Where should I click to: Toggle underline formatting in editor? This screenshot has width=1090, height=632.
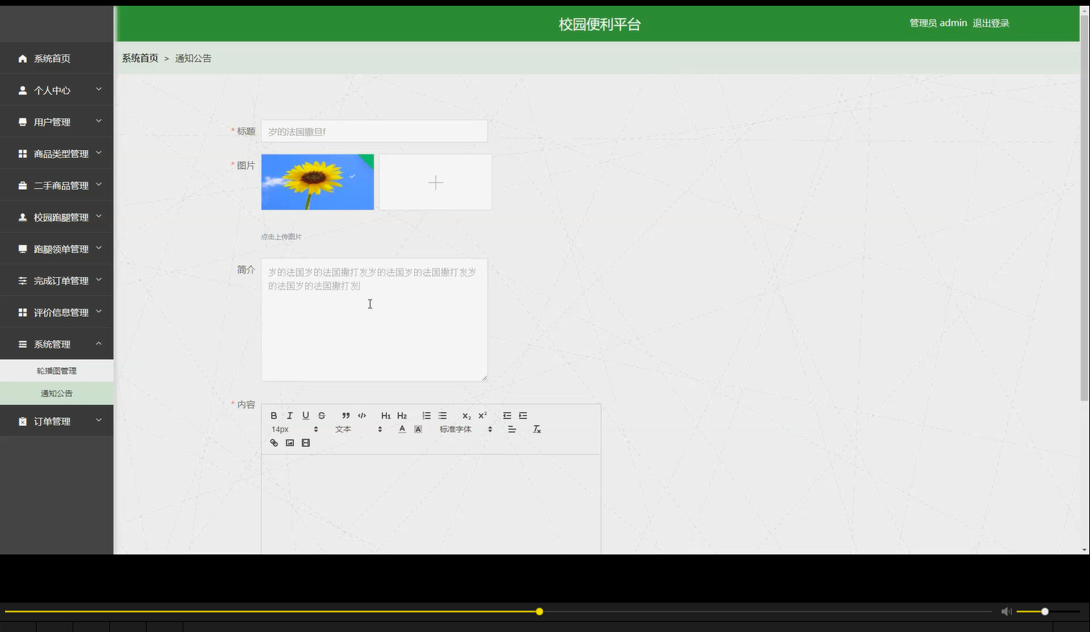(x=306, y=416)
